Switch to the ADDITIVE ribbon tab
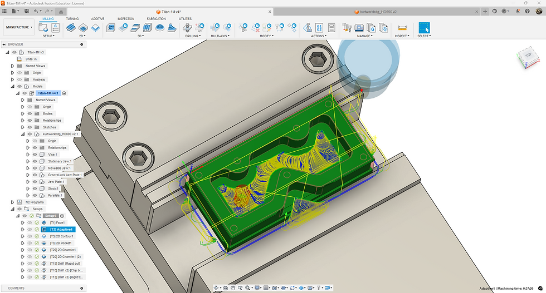Image resolution: width=546 pixels, height=293 pixels. tap(97, 19)
